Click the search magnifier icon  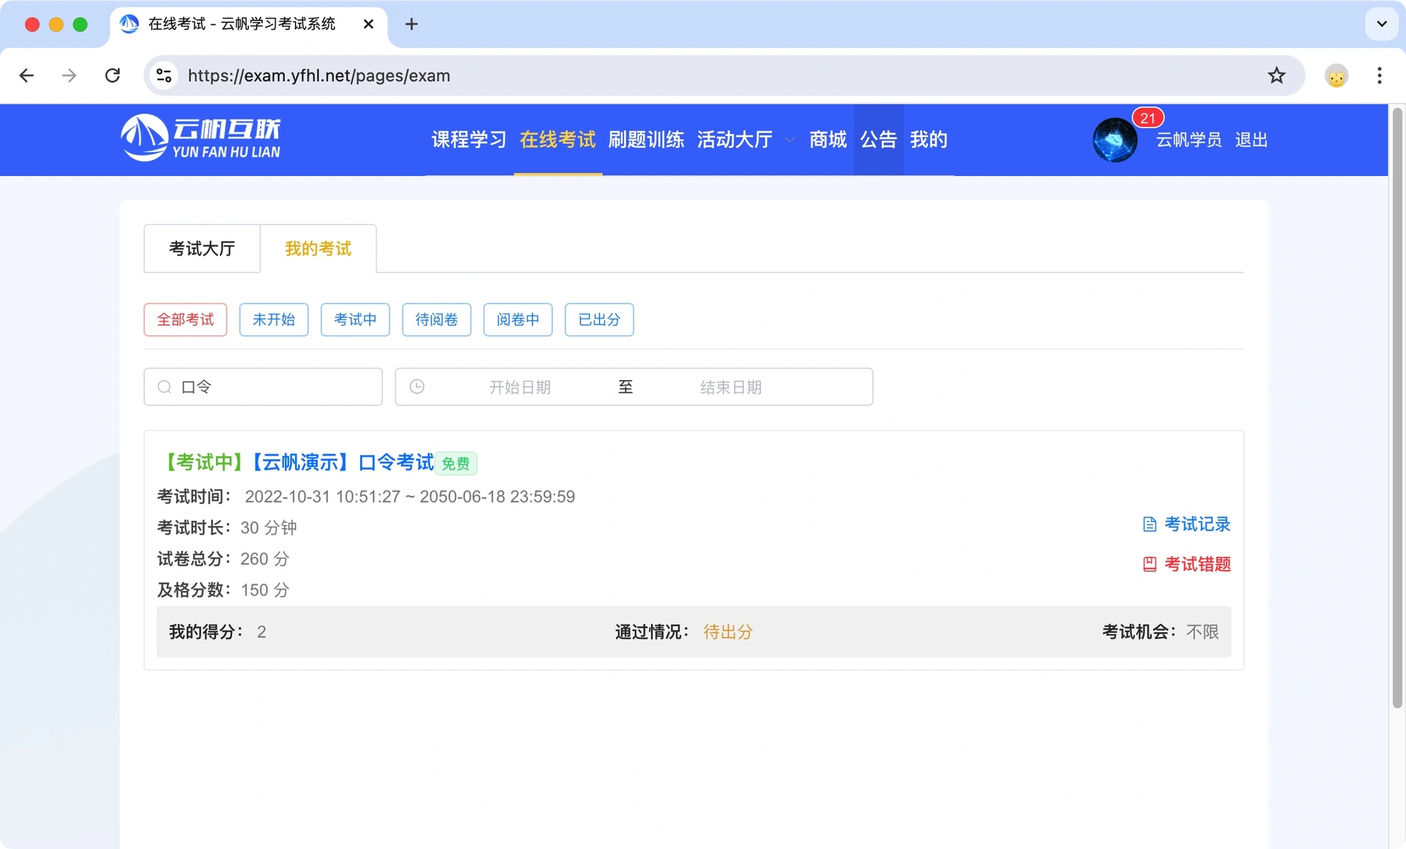pos(165,387)
